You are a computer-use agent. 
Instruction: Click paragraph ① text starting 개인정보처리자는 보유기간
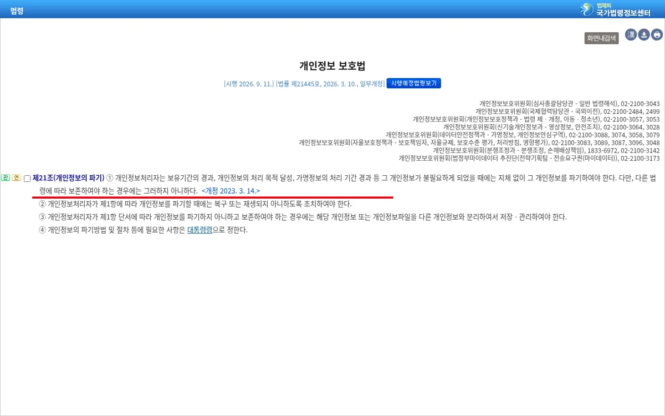tap(347, 184)
